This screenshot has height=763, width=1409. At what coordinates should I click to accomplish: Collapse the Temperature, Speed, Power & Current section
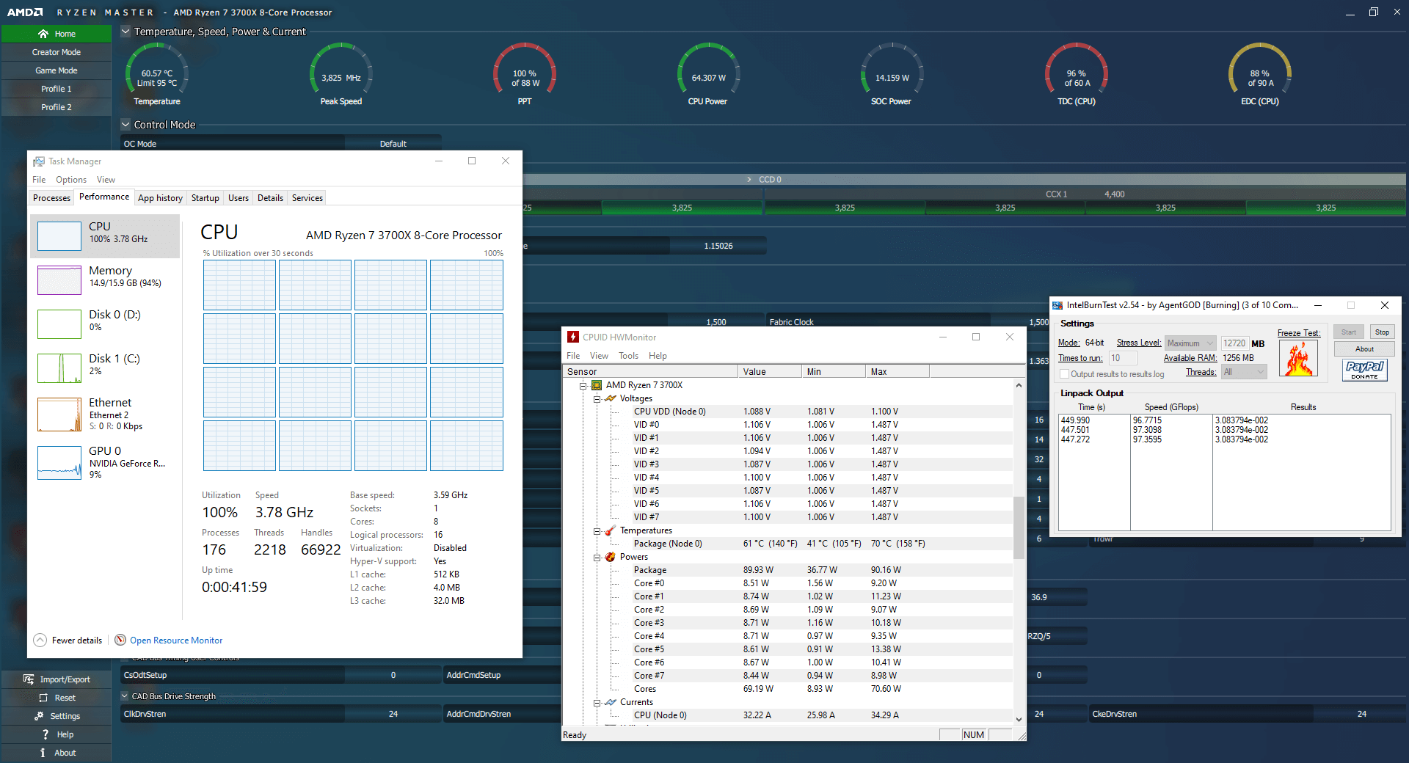(x=125, y=32)
